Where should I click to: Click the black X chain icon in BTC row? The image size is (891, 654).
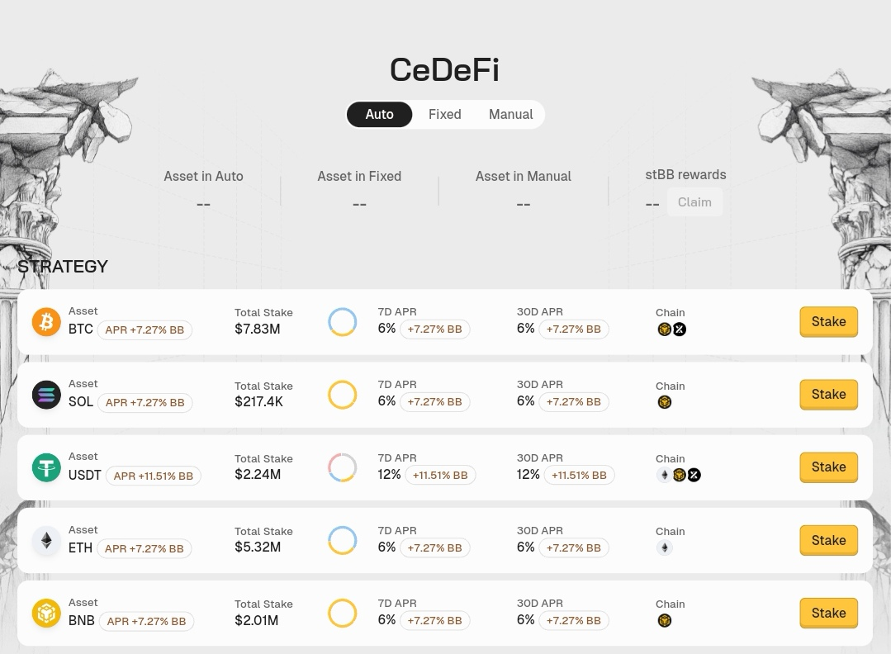[x=680, y=329]
